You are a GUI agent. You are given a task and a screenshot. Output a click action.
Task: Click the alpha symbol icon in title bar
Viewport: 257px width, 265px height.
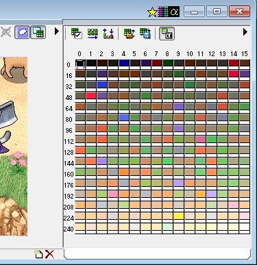(174, 12)
